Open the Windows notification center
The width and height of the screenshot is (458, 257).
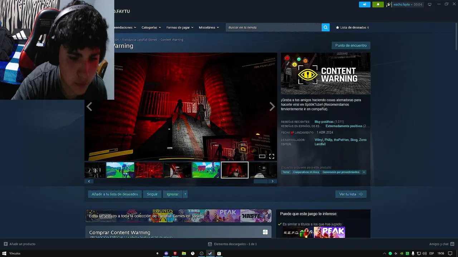pos(450,253)
